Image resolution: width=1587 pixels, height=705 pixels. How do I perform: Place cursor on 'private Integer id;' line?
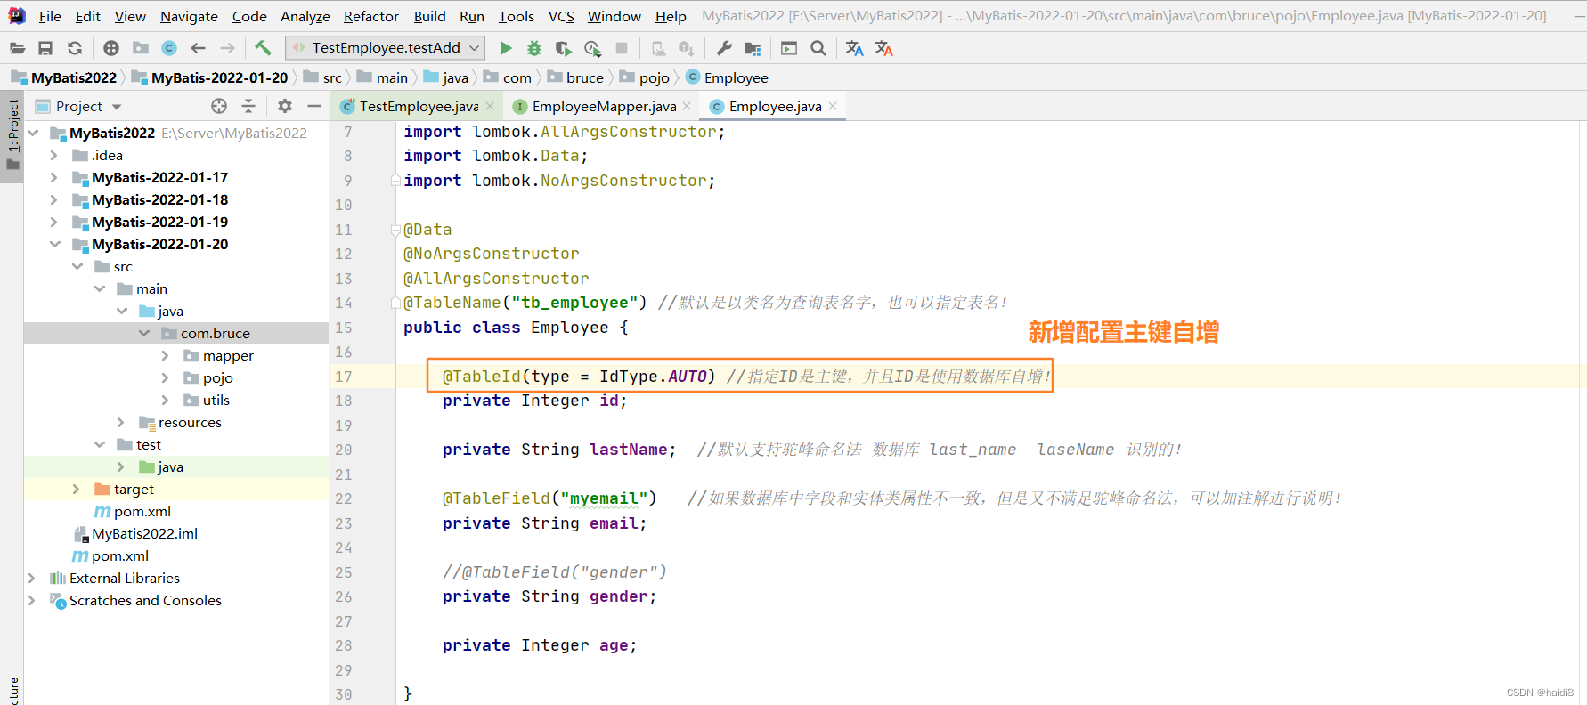[534, 401]
